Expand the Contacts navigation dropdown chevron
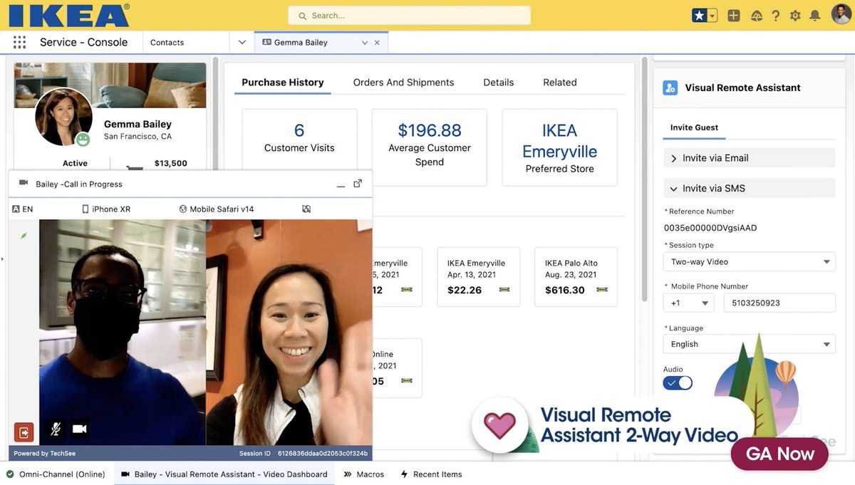Viewport: 855px width, 485px height. click(x=242, y=42)
